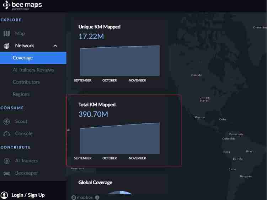Click the mapbox attribution link
Screen dimensions: 267x200
point(82,198)
